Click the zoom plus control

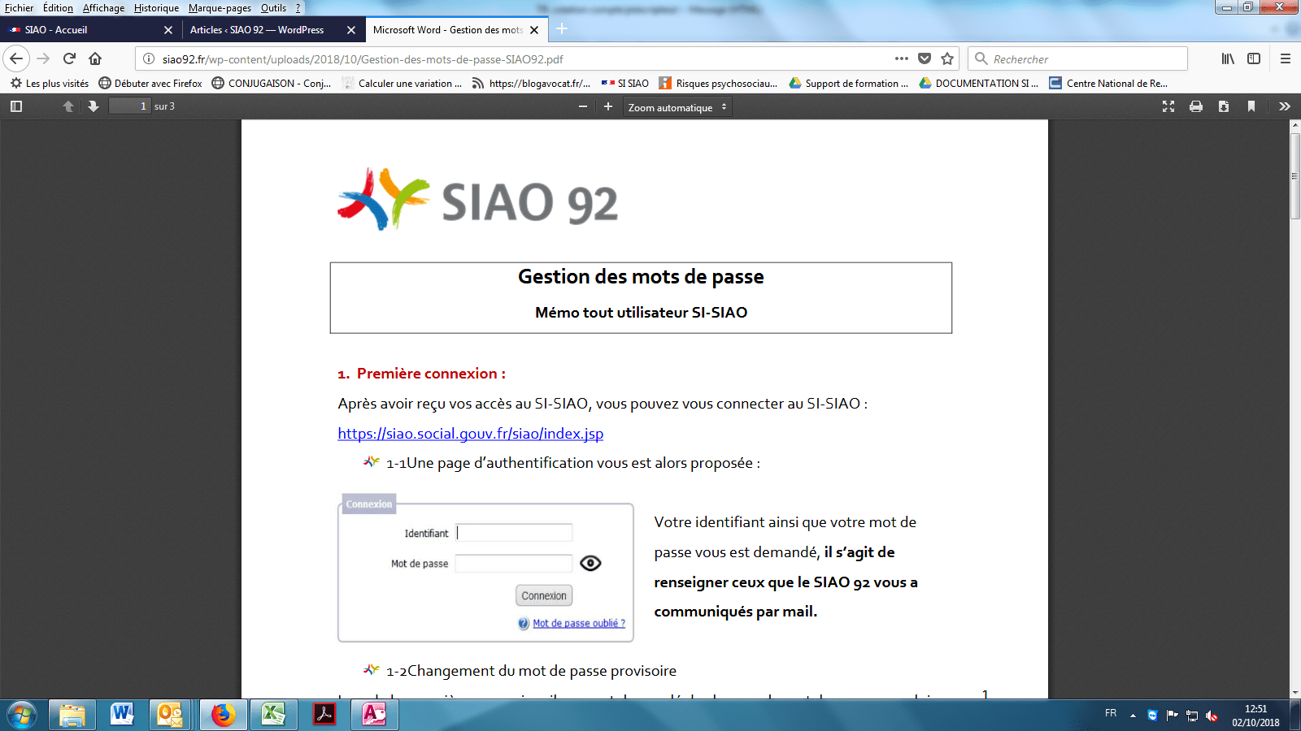pyautogui.click(x=607, y=106)
